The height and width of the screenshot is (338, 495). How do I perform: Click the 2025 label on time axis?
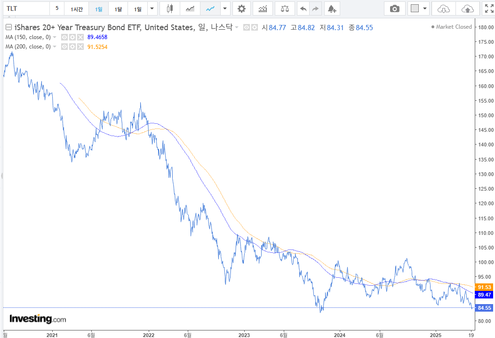(436, 335)
